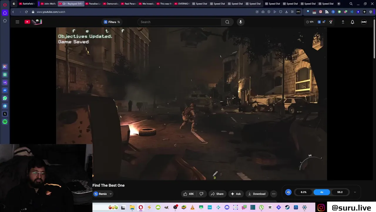Open YouTube notifications bell

click(352, 22)
